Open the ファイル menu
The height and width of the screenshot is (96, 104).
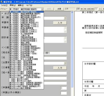point(4,5)
